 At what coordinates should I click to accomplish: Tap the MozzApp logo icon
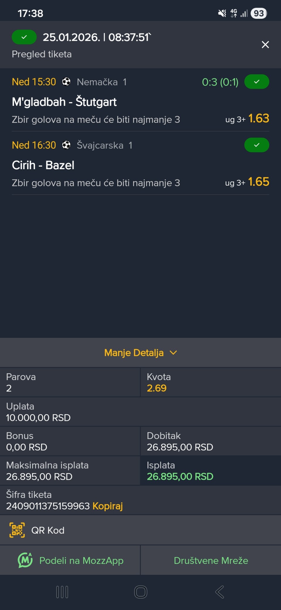[x=25, y=560]
